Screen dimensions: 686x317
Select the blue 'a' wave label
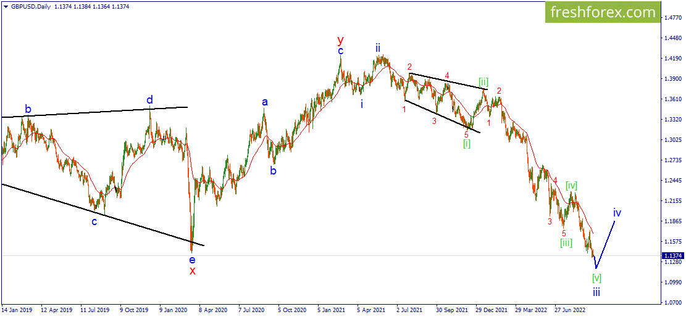265,102
